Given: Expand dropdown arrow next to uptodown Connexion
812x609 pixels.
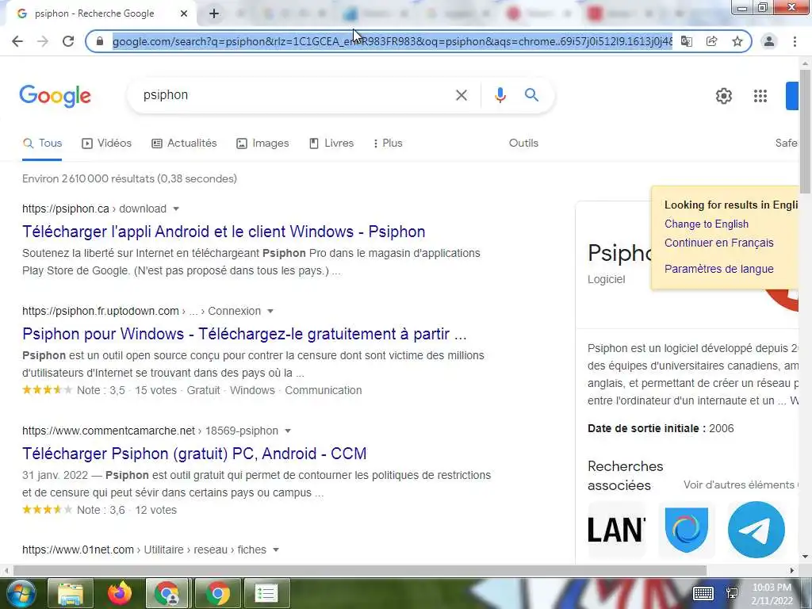Looking at the screenshot, I should 270,311.
